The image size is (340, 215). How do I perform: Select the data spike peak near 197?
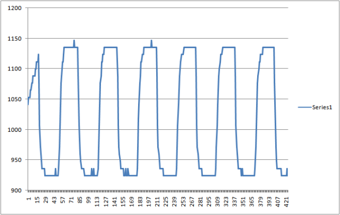[151, 40]
